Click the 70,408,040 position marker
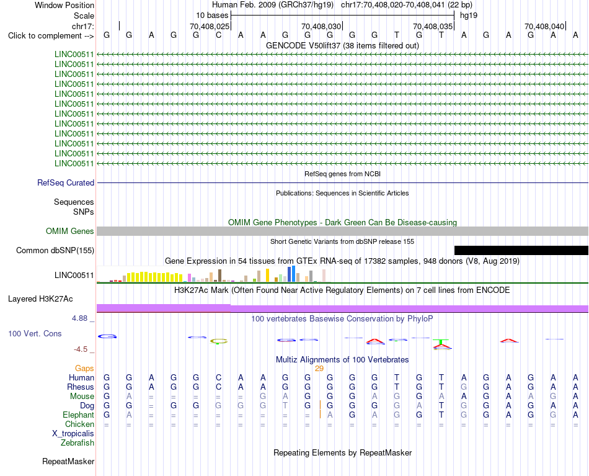Viewport: 589px width, 476px height. pos(544,26)
